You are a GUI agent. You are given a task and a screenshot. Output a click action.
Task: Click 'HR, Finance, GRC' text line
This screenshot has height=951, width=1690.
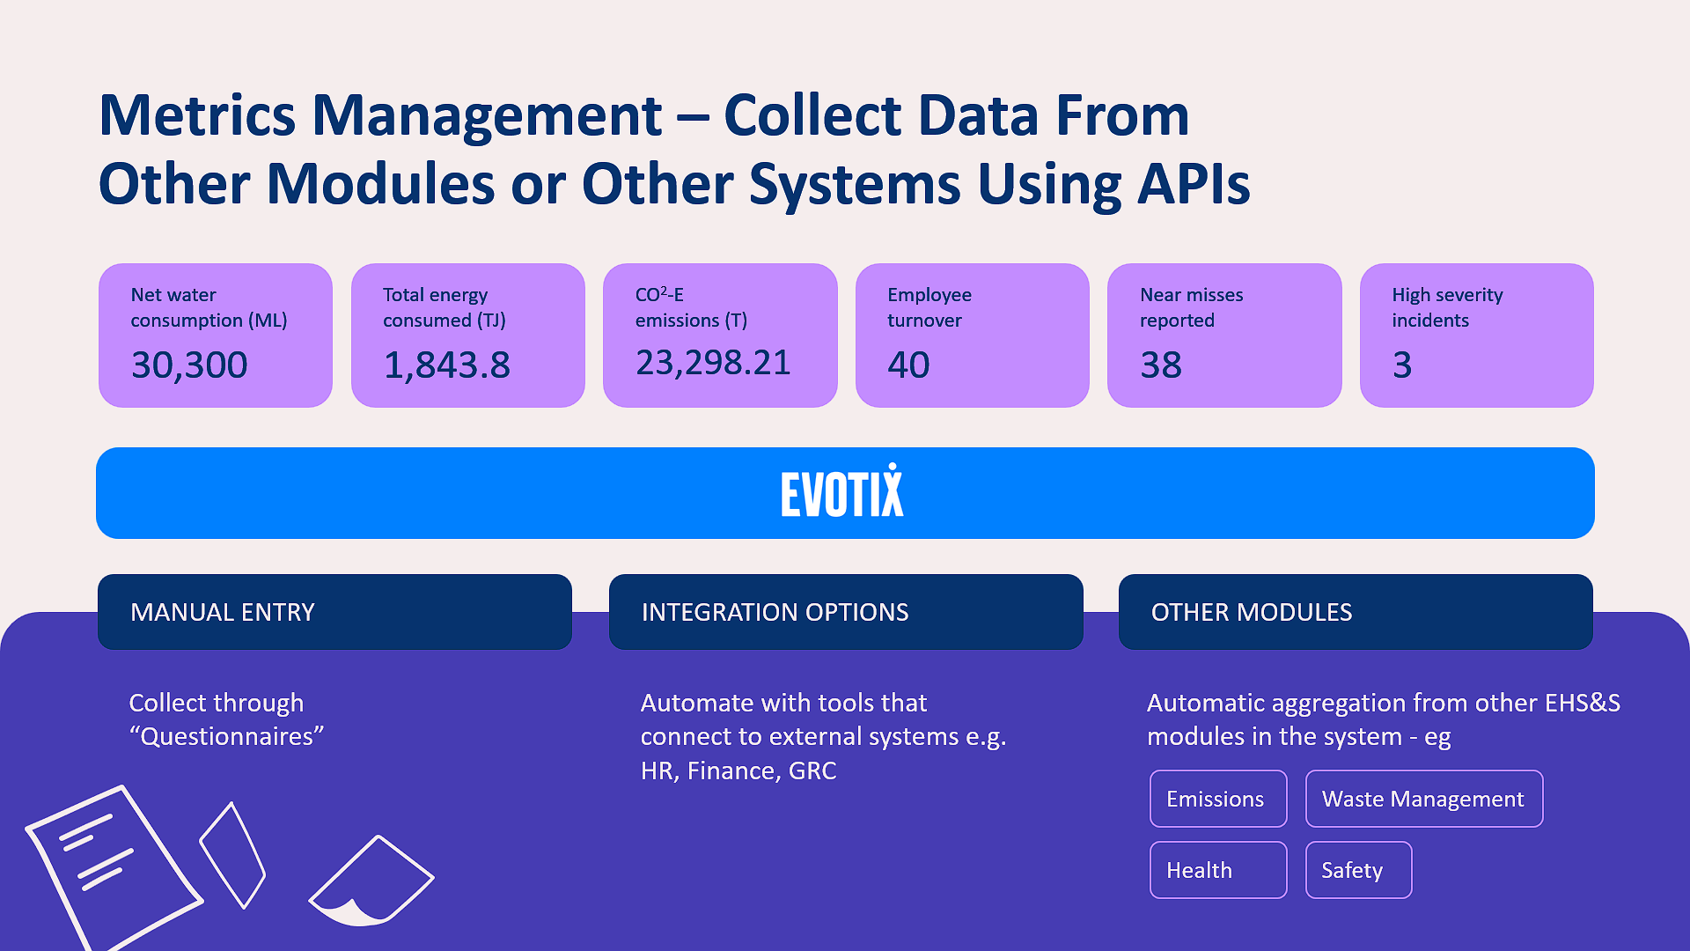(x=738, y=771)
